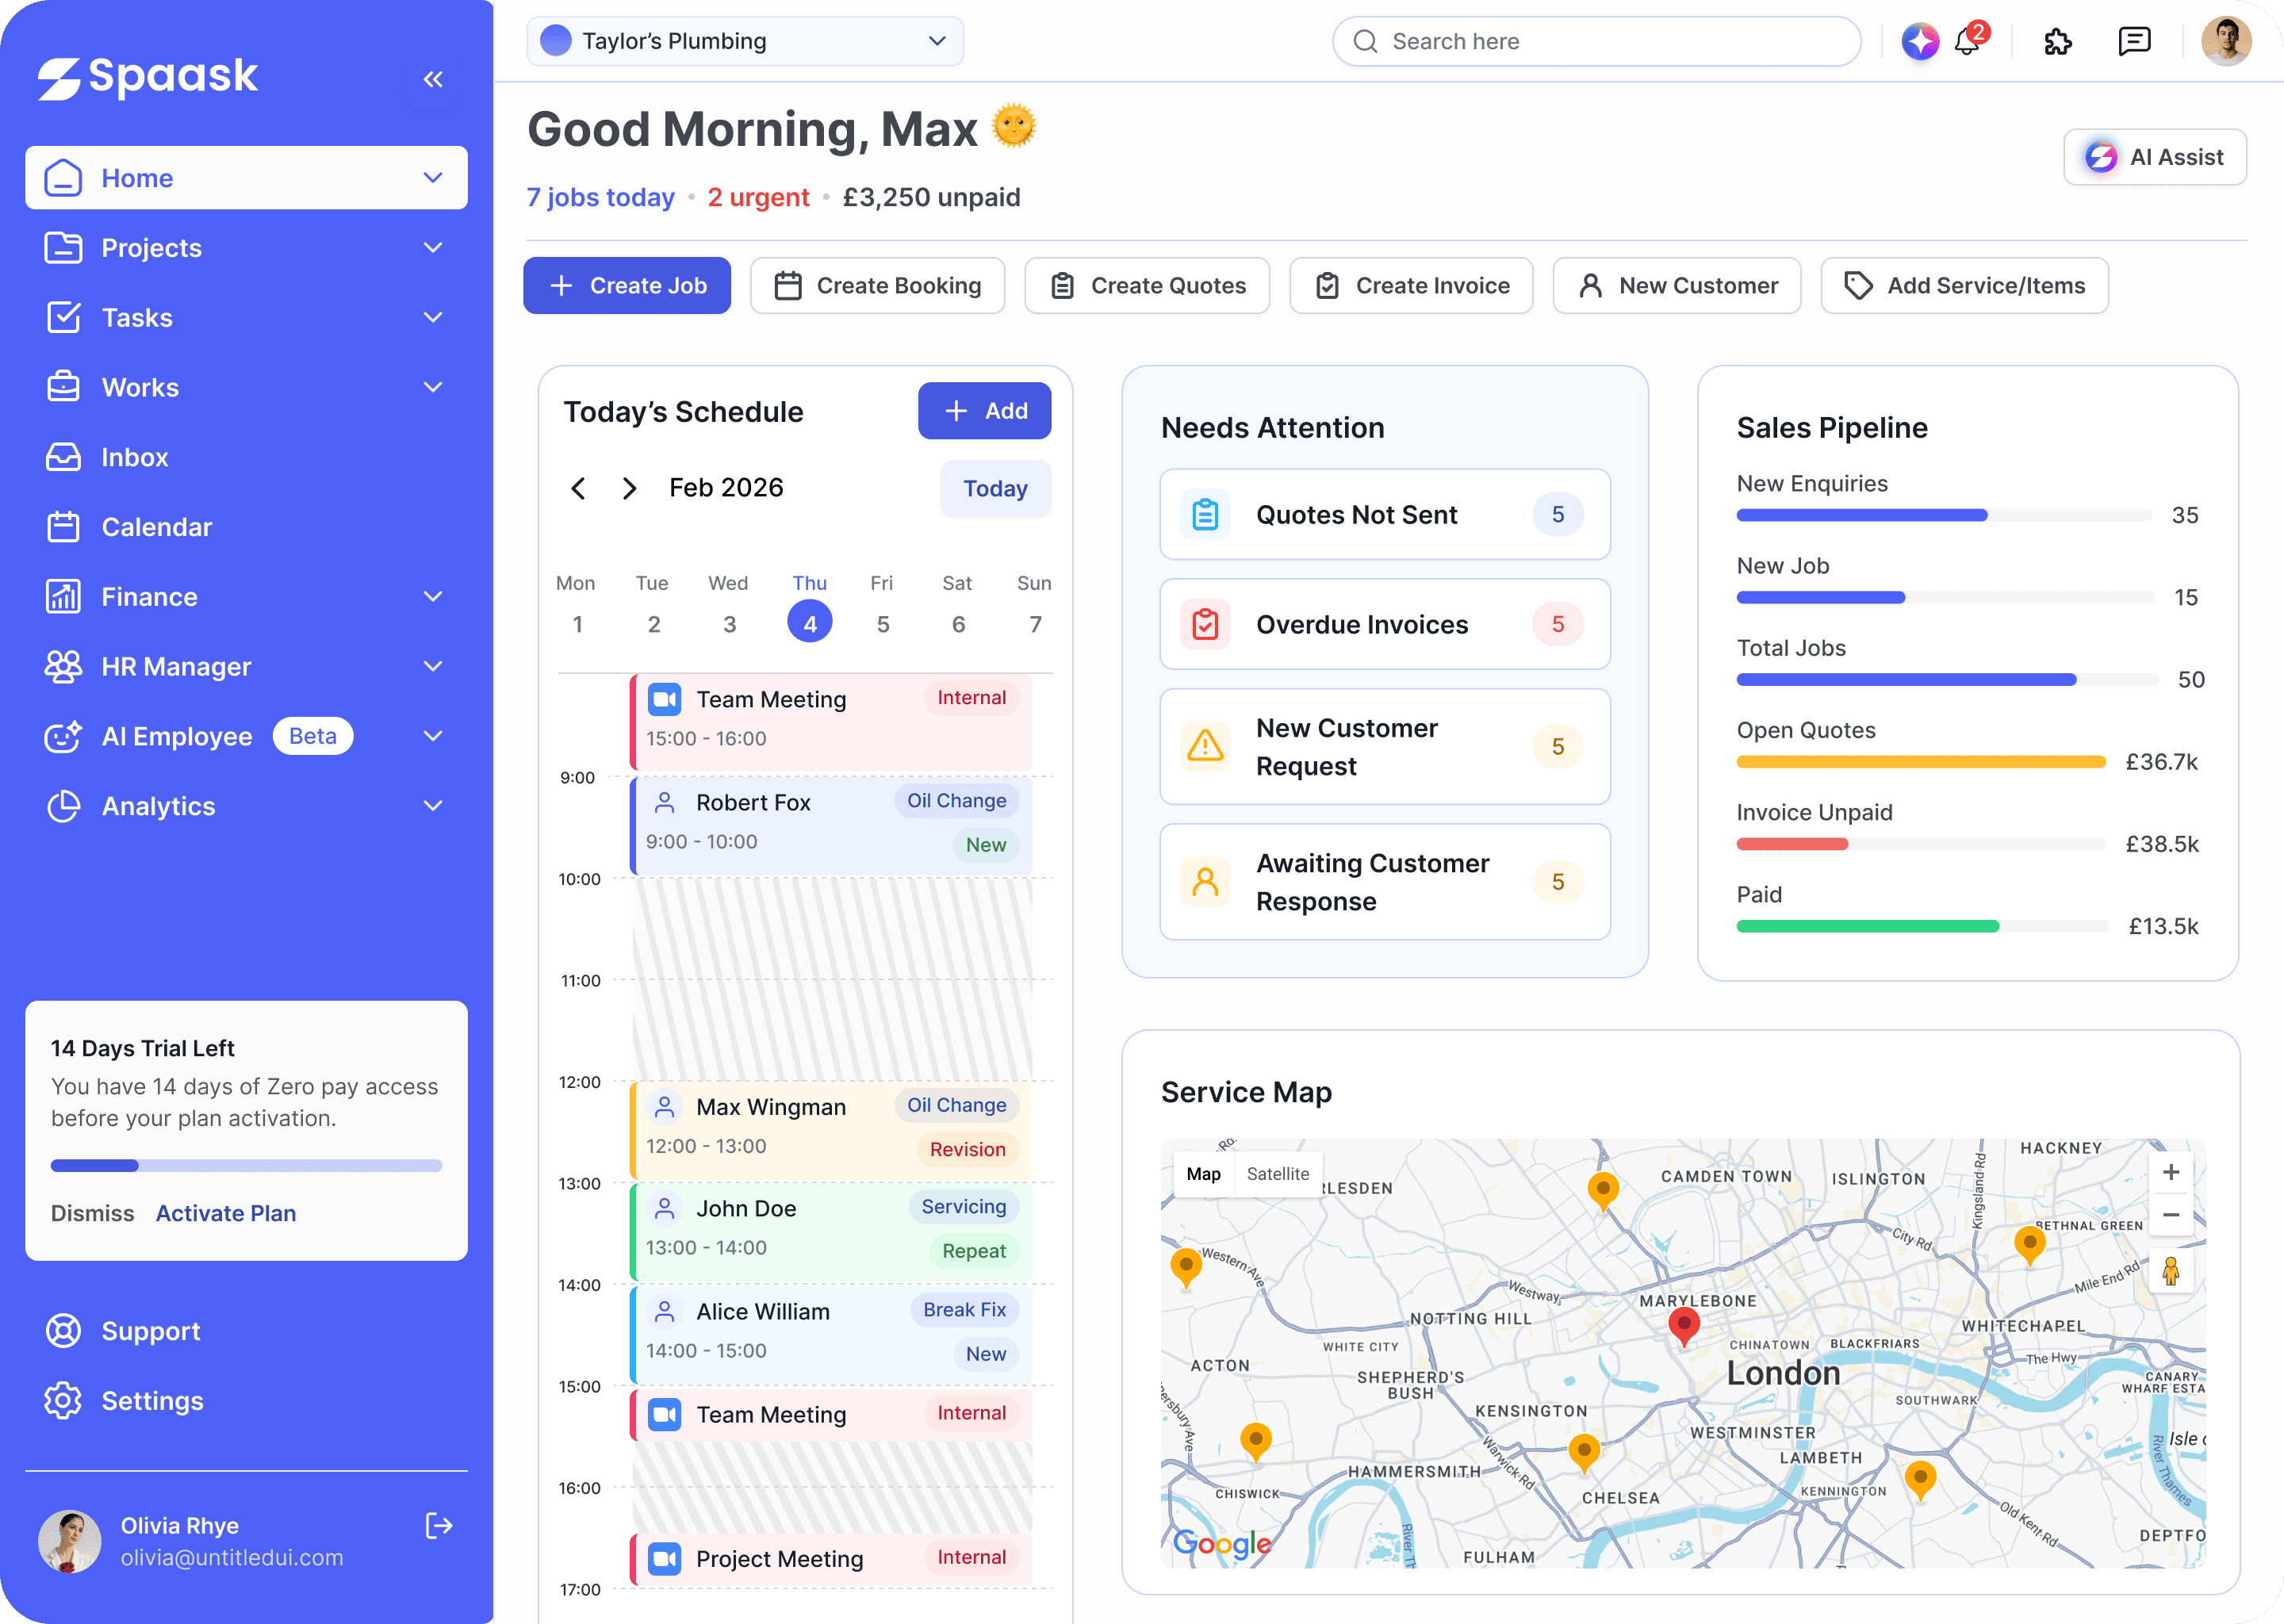Click the orange map pin near Camden Town

(x=1603, y=1191)
